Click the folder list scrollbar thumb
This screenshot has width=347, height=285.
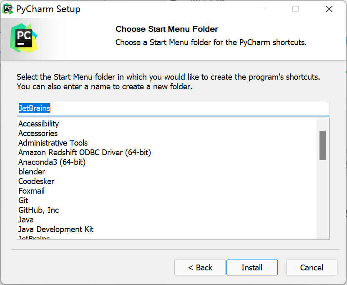[x=322, y=146]
